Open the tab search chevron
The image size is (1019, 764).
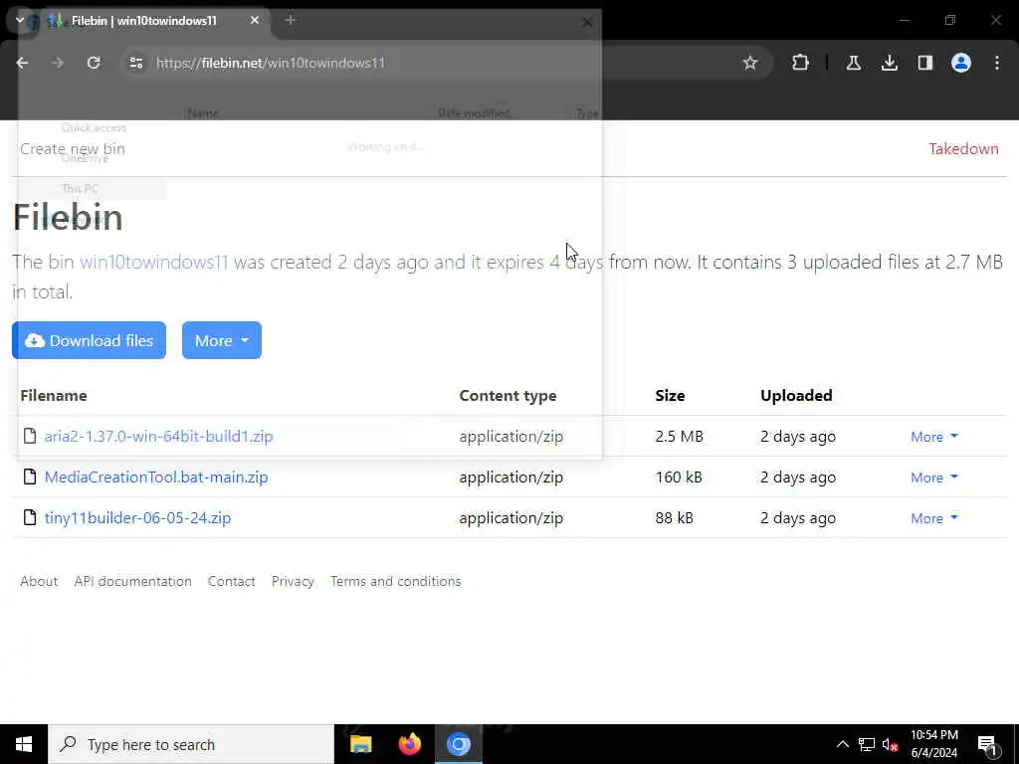point(20,20)
